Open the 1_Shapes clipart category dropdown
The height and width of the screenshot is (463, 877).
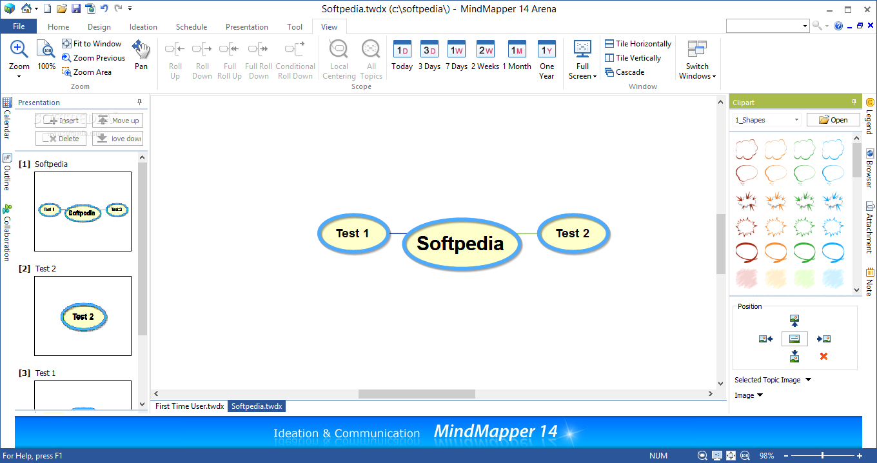[x=797, y=120]
